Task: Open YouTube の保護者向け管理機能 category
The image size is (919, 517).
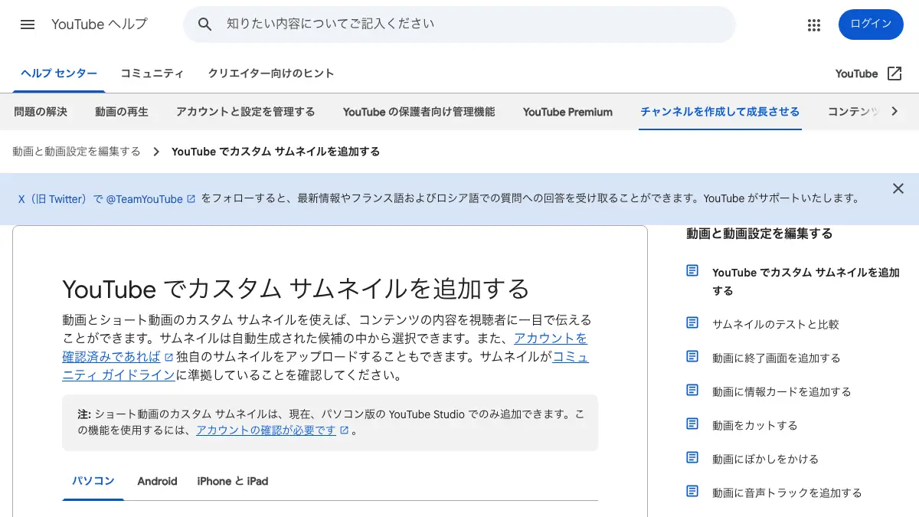Action: point(419,112)
